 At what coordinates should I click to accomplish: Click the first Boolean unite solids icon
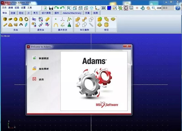78,19
